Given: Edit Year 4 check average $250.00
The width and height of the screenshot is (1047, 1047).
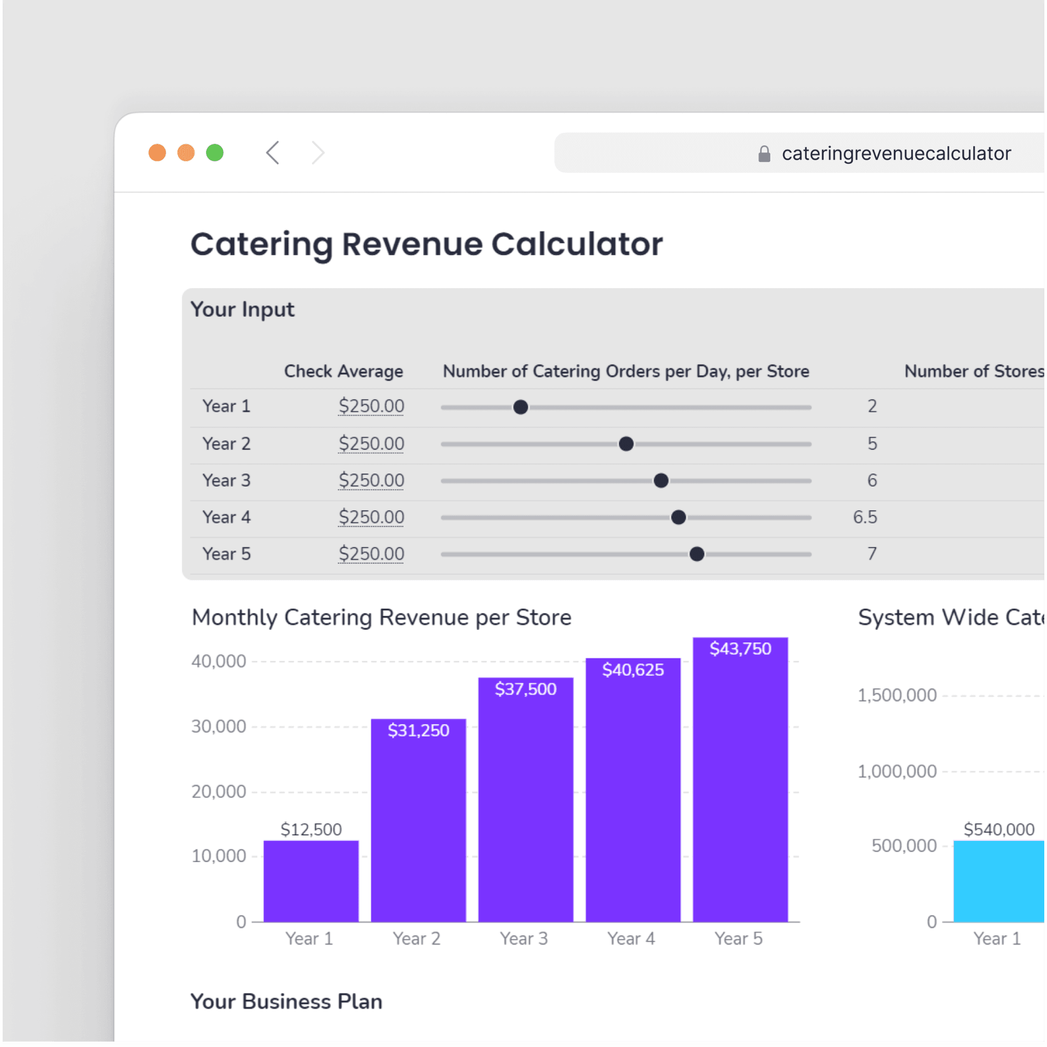Looking at the screenshot, I should [x=372, y=518].
